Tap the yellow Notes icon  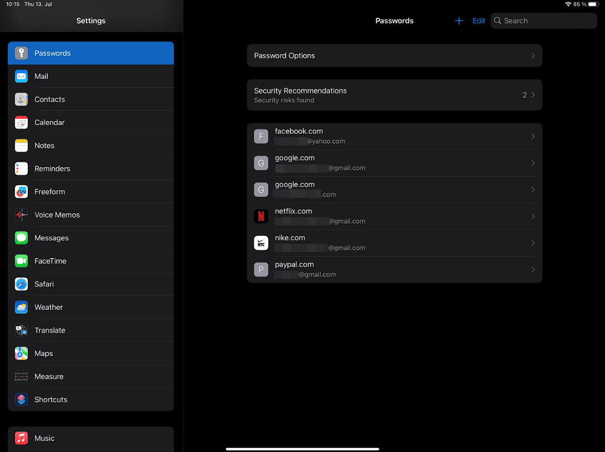(x=21, y=146)
